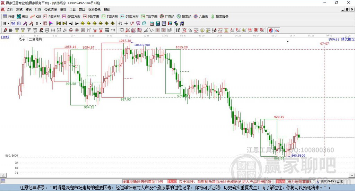The image size is (355, 191).
Task: Open the 日 period dropdown arrow
Action: click(8, 24)
